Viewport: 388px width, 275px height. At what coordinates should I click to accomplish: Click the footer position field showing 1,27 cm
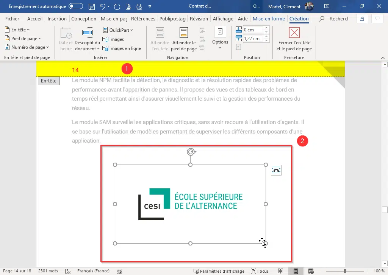pos(253,39)
